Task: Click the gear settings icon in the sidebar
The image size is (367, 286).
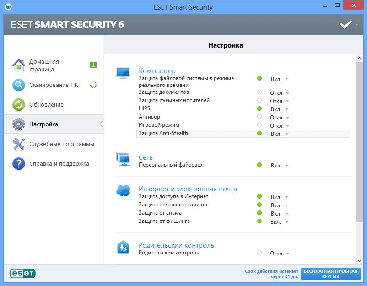Action: tap(19, 124)
